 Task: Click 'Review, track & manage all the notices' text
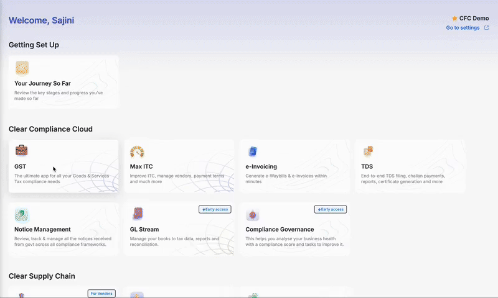63,242
